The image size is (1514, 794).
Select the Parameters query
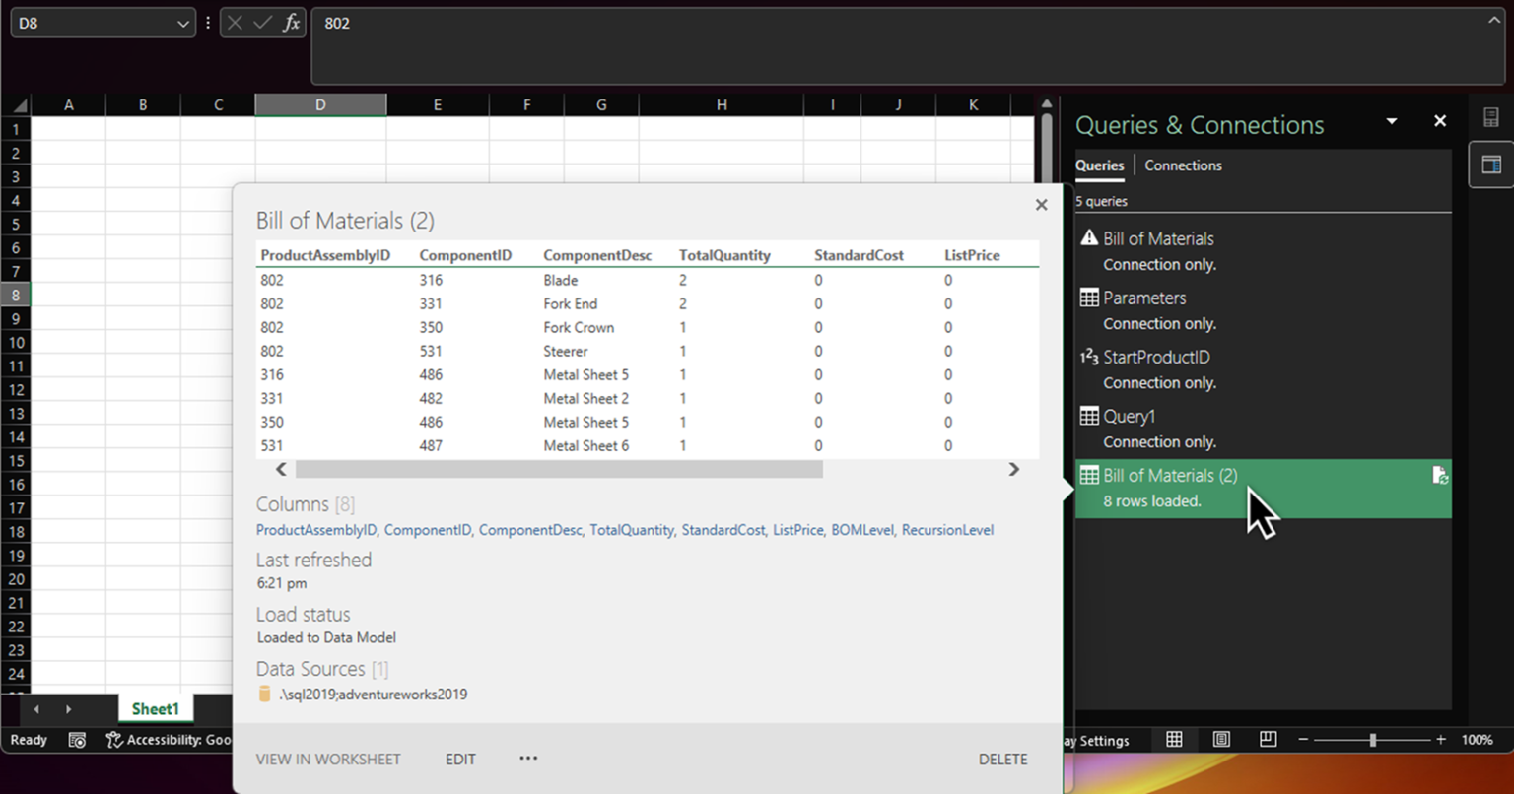[1263, 310]
